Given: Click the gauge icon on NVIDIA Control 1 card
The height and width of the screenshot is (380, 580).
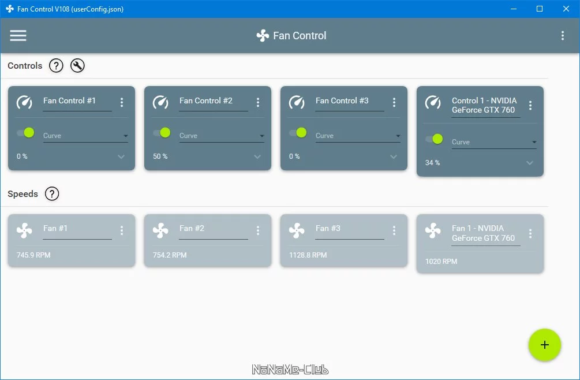Looking at the screenshot, I should [433, 102].
